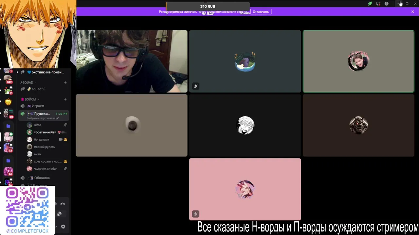
Task: Click the muted mic icon next to •кусочок хлеба•
Action: (65, 169)
